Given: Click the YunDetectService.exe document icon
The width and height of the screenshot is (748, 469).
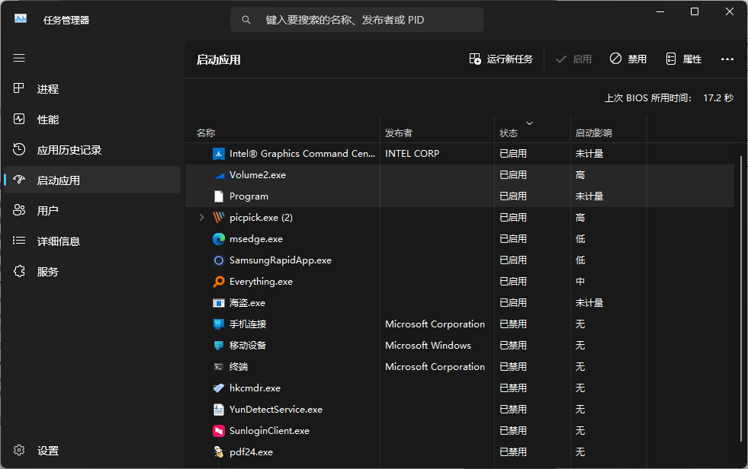Looking at the screenshot, I should click(219, 410).
